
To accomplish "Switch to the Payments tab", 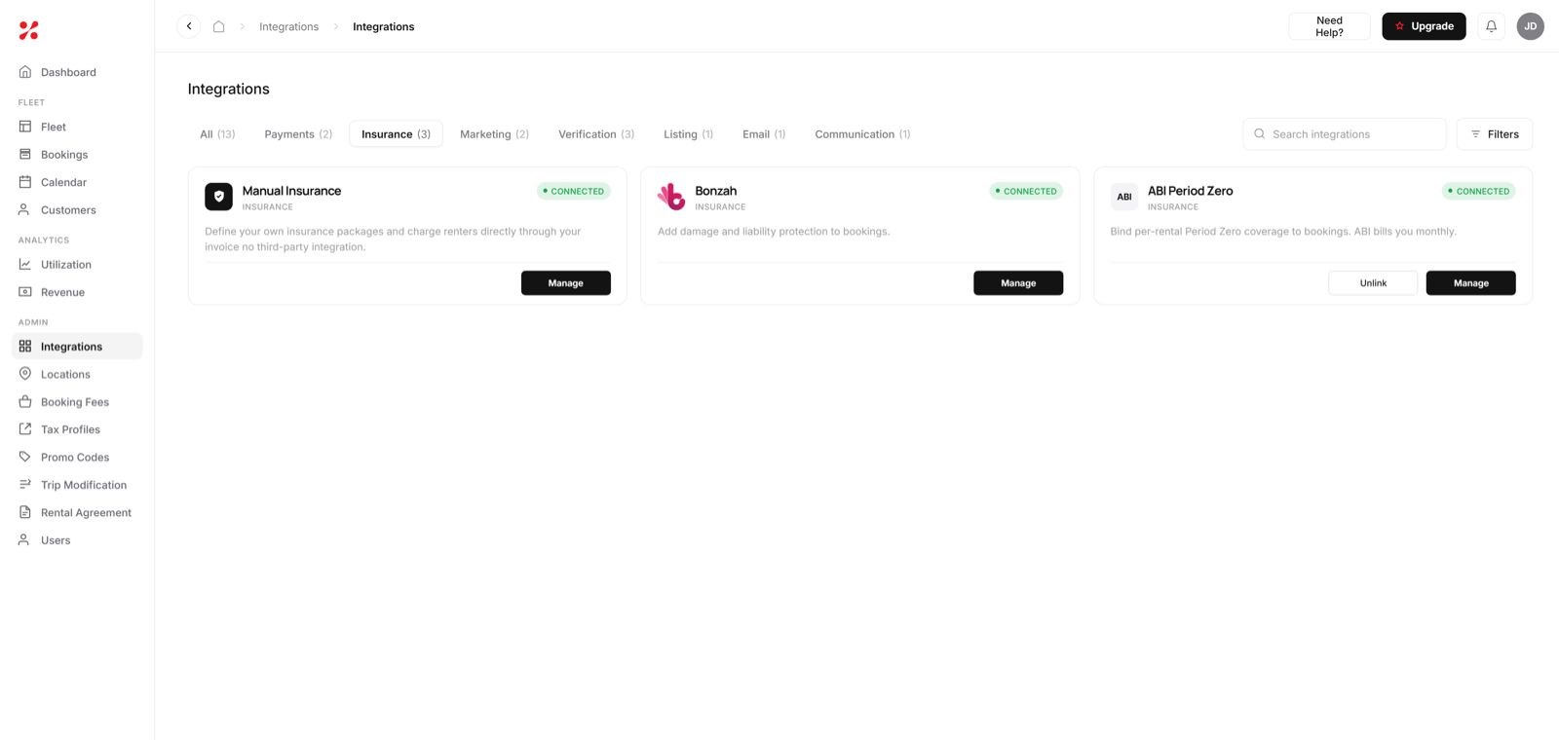I will point(298,134).
